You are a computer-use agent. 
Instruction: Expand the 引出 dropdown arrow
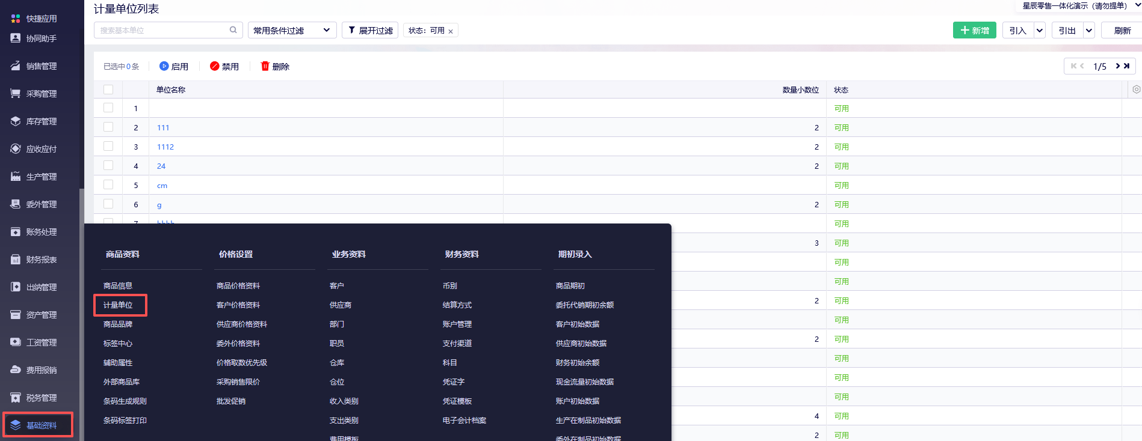(1089, 30)
